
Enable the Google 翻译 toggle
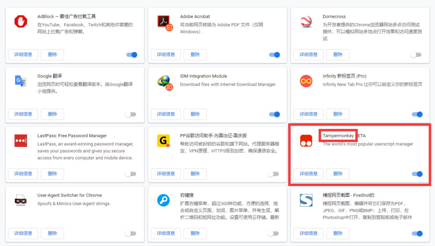pos(130,114)
